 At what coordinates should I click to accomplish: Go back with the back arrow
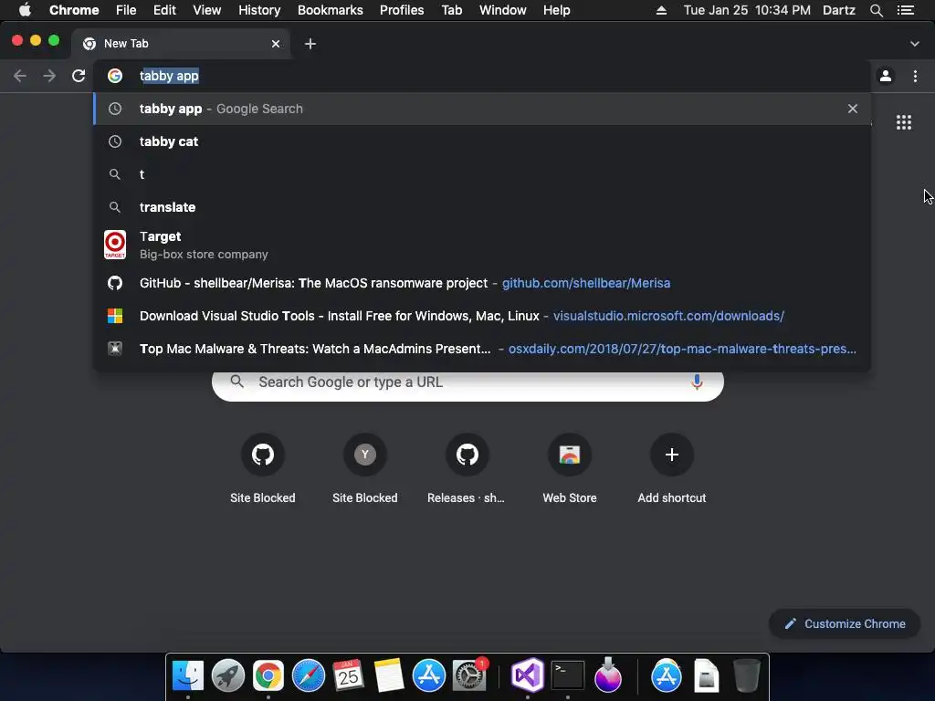20,76
